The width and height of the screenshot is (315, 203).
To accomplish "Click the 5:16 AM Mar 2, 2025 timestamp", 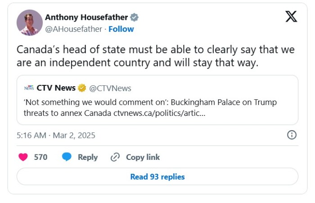I will point(56,135).
